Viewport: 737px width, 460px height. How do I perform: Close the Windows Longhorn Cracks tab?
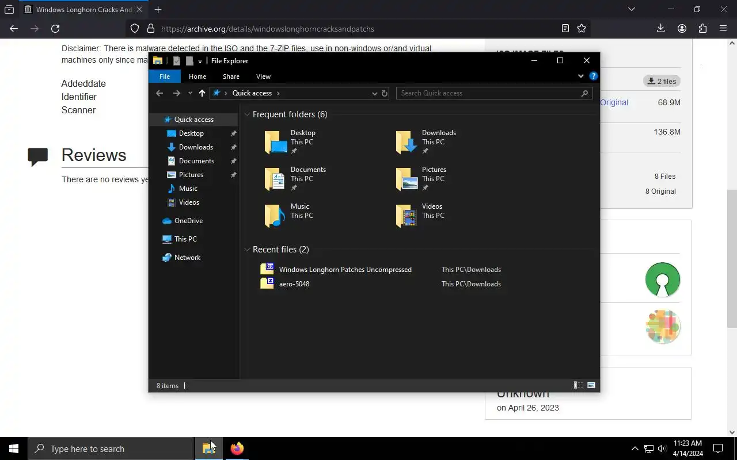coord(139,10)
